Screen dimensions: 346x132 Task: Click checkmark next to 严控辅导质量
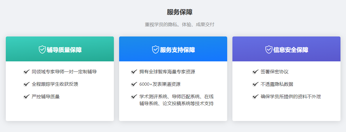click(x=27, y=97)
